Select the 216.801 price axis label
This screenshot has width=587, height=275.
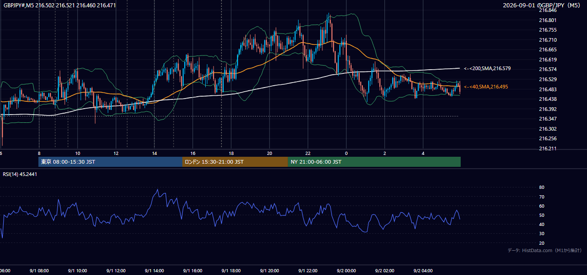tap(547, 20)
